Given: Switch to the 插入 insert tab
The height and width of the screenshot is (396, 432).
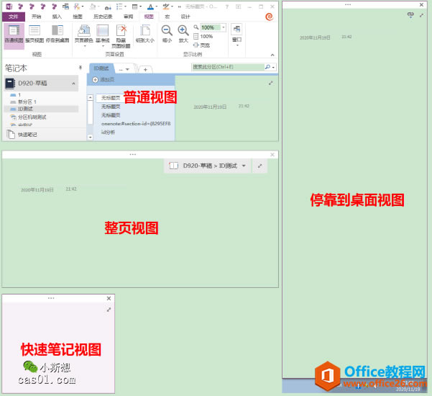Looking at the screenshot, I should click(x=57, y=17).
